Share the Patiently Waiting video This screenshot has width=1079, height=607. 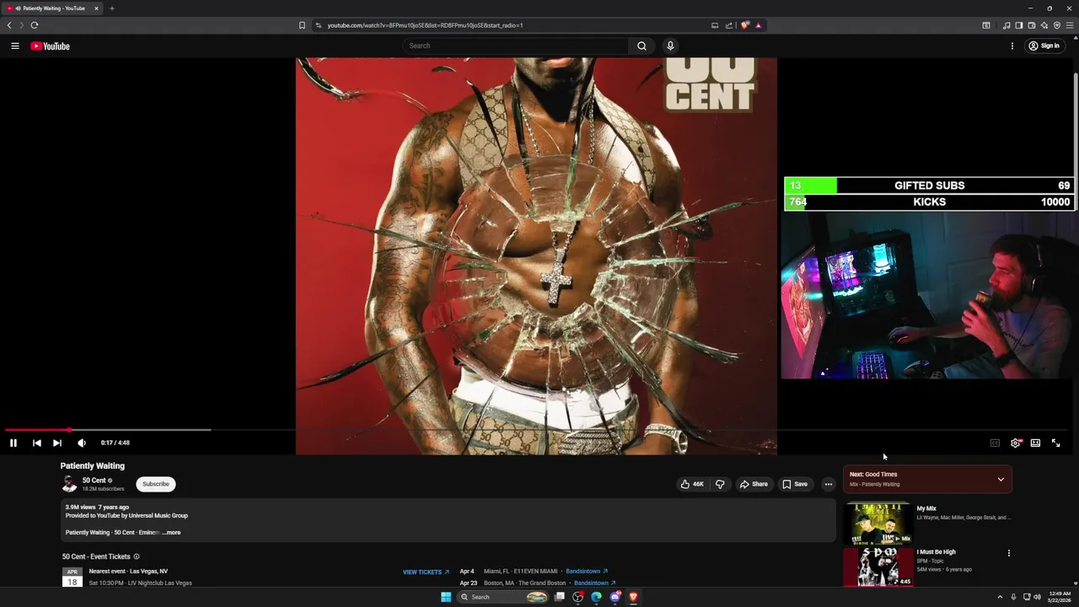[x=754, y=484]
